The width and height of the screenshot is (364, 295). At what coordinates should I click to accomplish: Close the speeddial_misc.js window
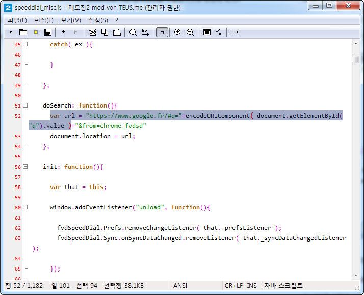[x=348, y=6]
